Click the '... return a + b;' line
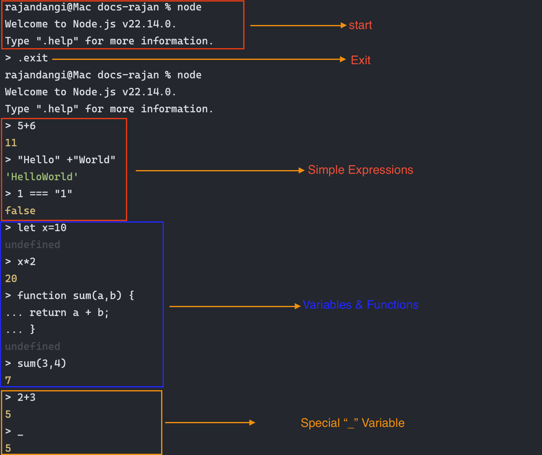The image size is (542, 455). (57, 313)
